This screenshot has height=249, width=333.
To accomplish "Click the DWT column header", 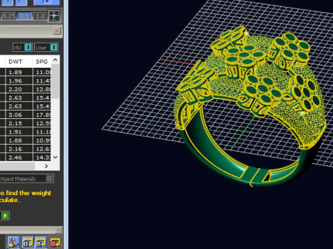I will (x=15, y=62).
